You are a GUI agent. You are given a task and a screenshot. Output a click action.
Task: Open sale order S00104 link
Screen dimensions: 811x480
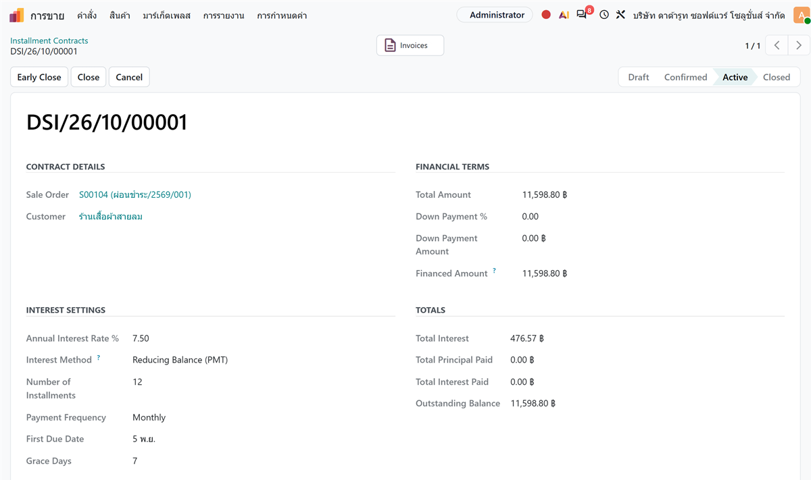point(135,194)
